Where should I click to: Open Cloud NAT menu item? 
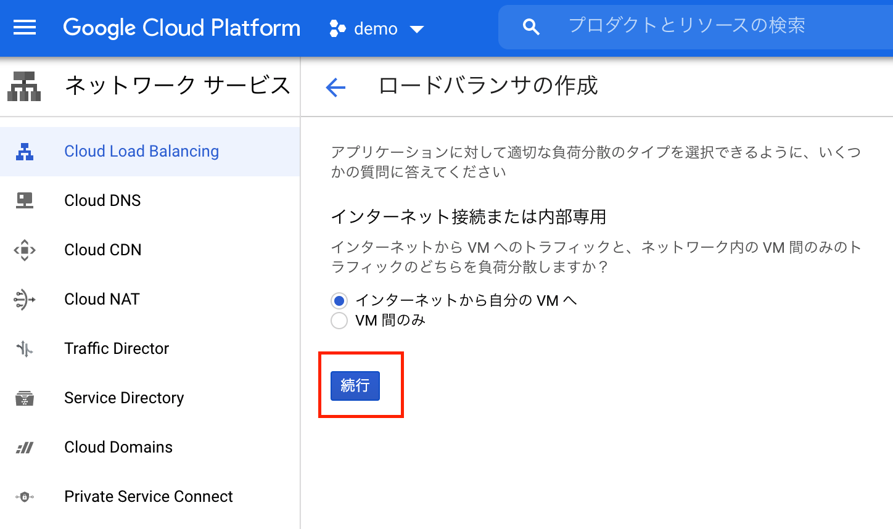pyautogui.click(x=150, y=300)
